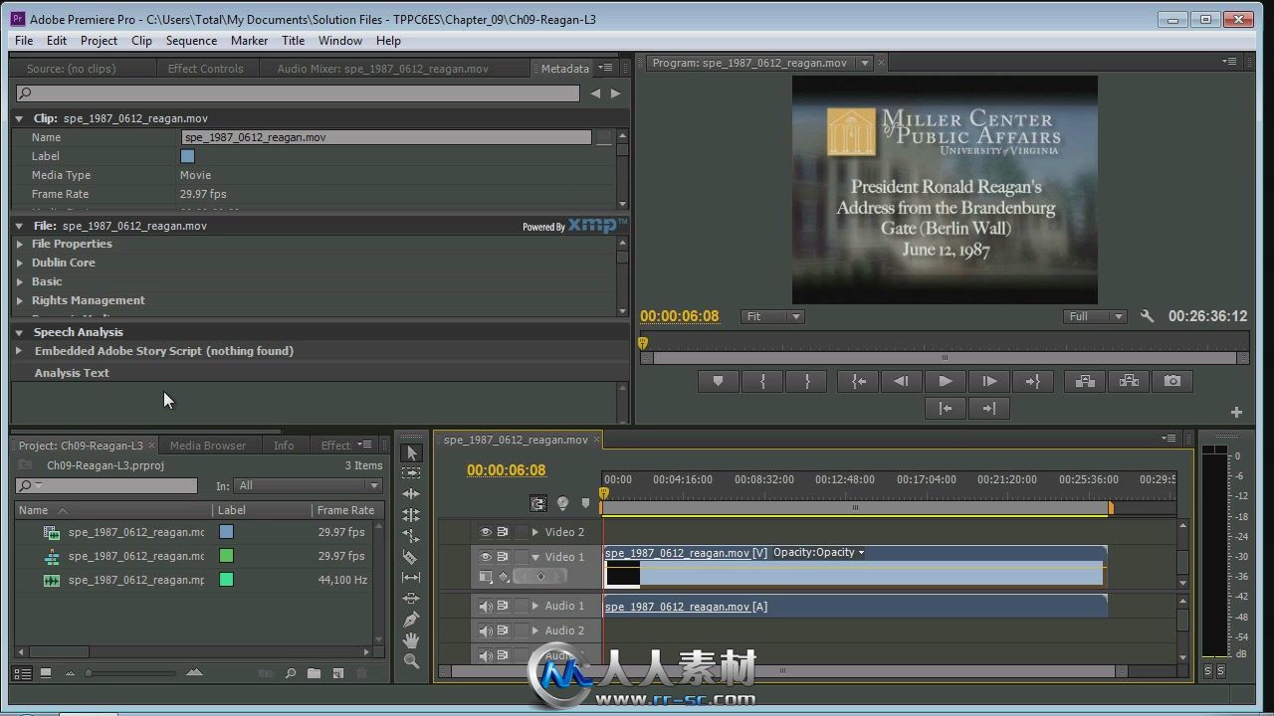
Task: Open the Full playback resolution dropdown
Action: coord(1095,316)
